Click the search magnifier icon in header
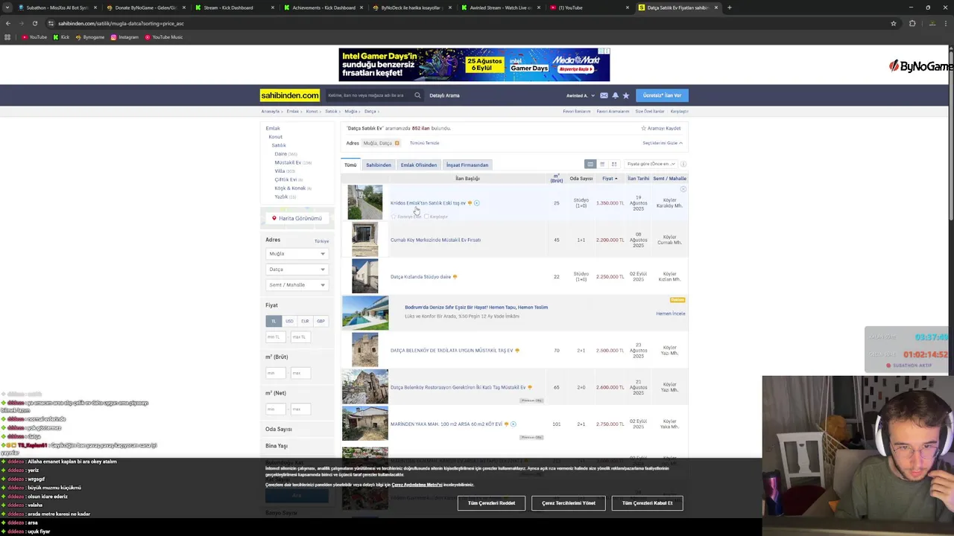This screenshot has height=536, width=954. (x=417, y=95)
